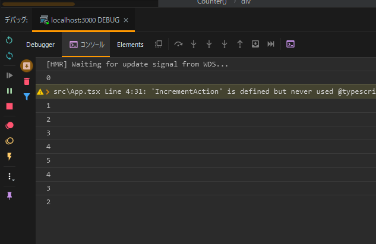Open View Breakpoints with the red circles icon
The height and width of the screenshot is (244, 376).
[10, 125]
